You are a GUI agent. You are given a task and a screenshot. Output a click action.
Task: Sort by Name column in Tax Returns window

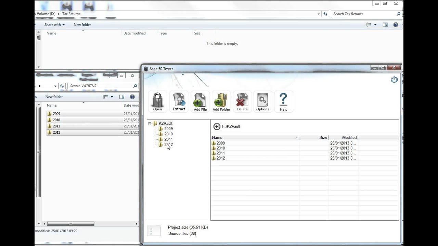(x=51, y=33)
